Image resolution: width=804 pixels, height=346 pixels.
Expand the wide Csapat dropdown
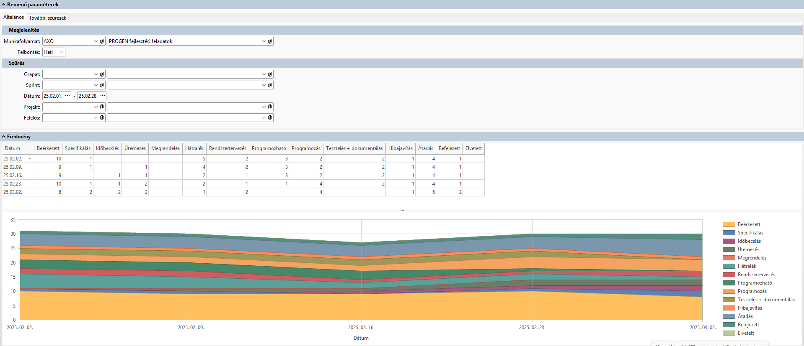click(264, 74)
